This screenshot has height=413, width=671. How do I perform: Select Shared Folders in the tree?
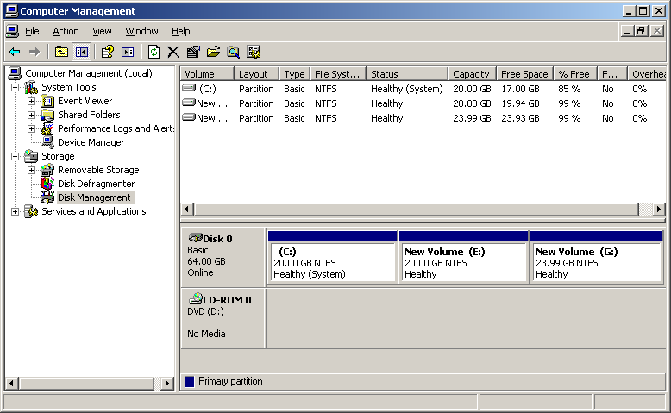click(89, 116)
